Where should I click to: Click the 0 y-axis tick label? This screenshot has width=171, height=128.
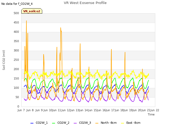18,106
